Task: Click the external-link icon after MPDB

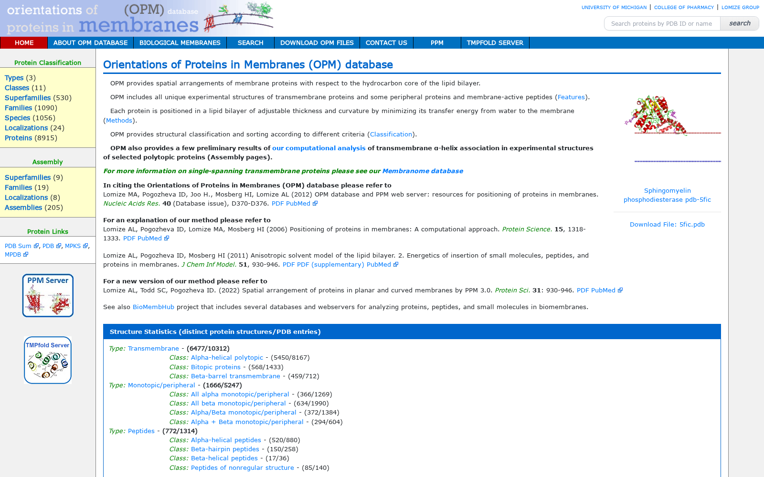Action: [x=26, y=255]
